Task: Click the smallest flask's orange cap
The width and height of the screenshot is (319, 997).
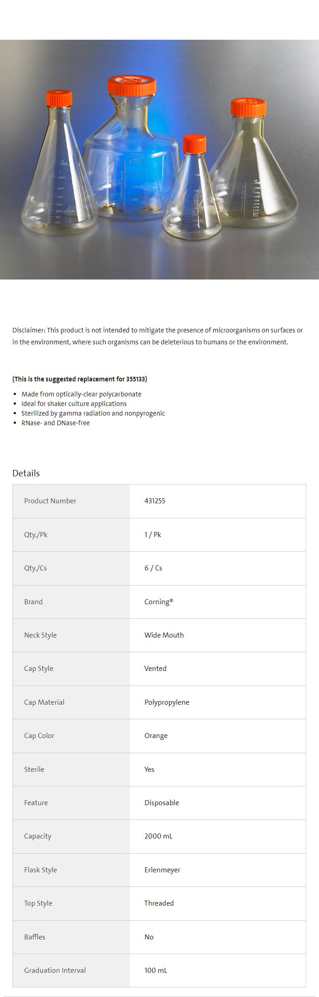Action: coord(195,144)
